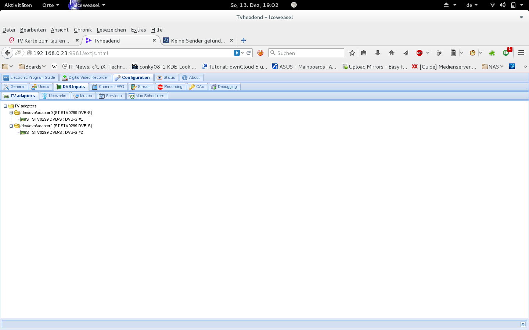This screenshot has height=330, width=529.
Task: Open the Aktivitäten overview
Action: pyautogui.click(x=18, y=5)
